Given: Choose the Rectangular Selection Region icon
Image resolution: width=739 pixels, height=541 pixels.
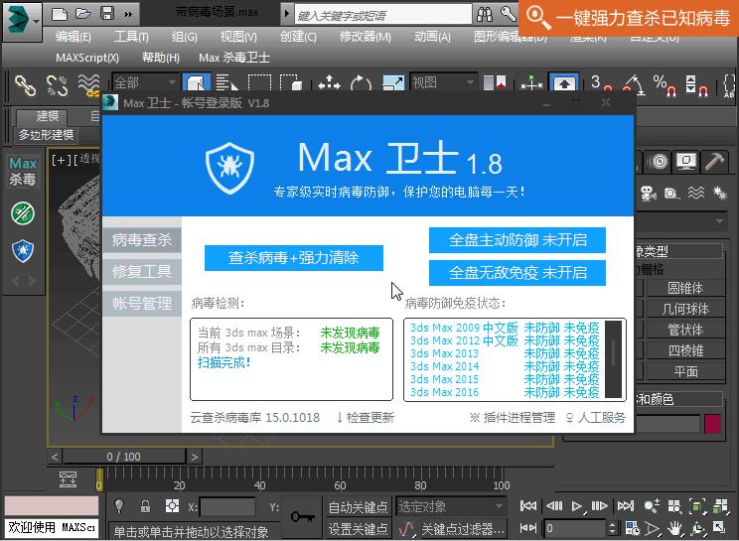Looking at the screenshot, I should [x=259, y=82].
